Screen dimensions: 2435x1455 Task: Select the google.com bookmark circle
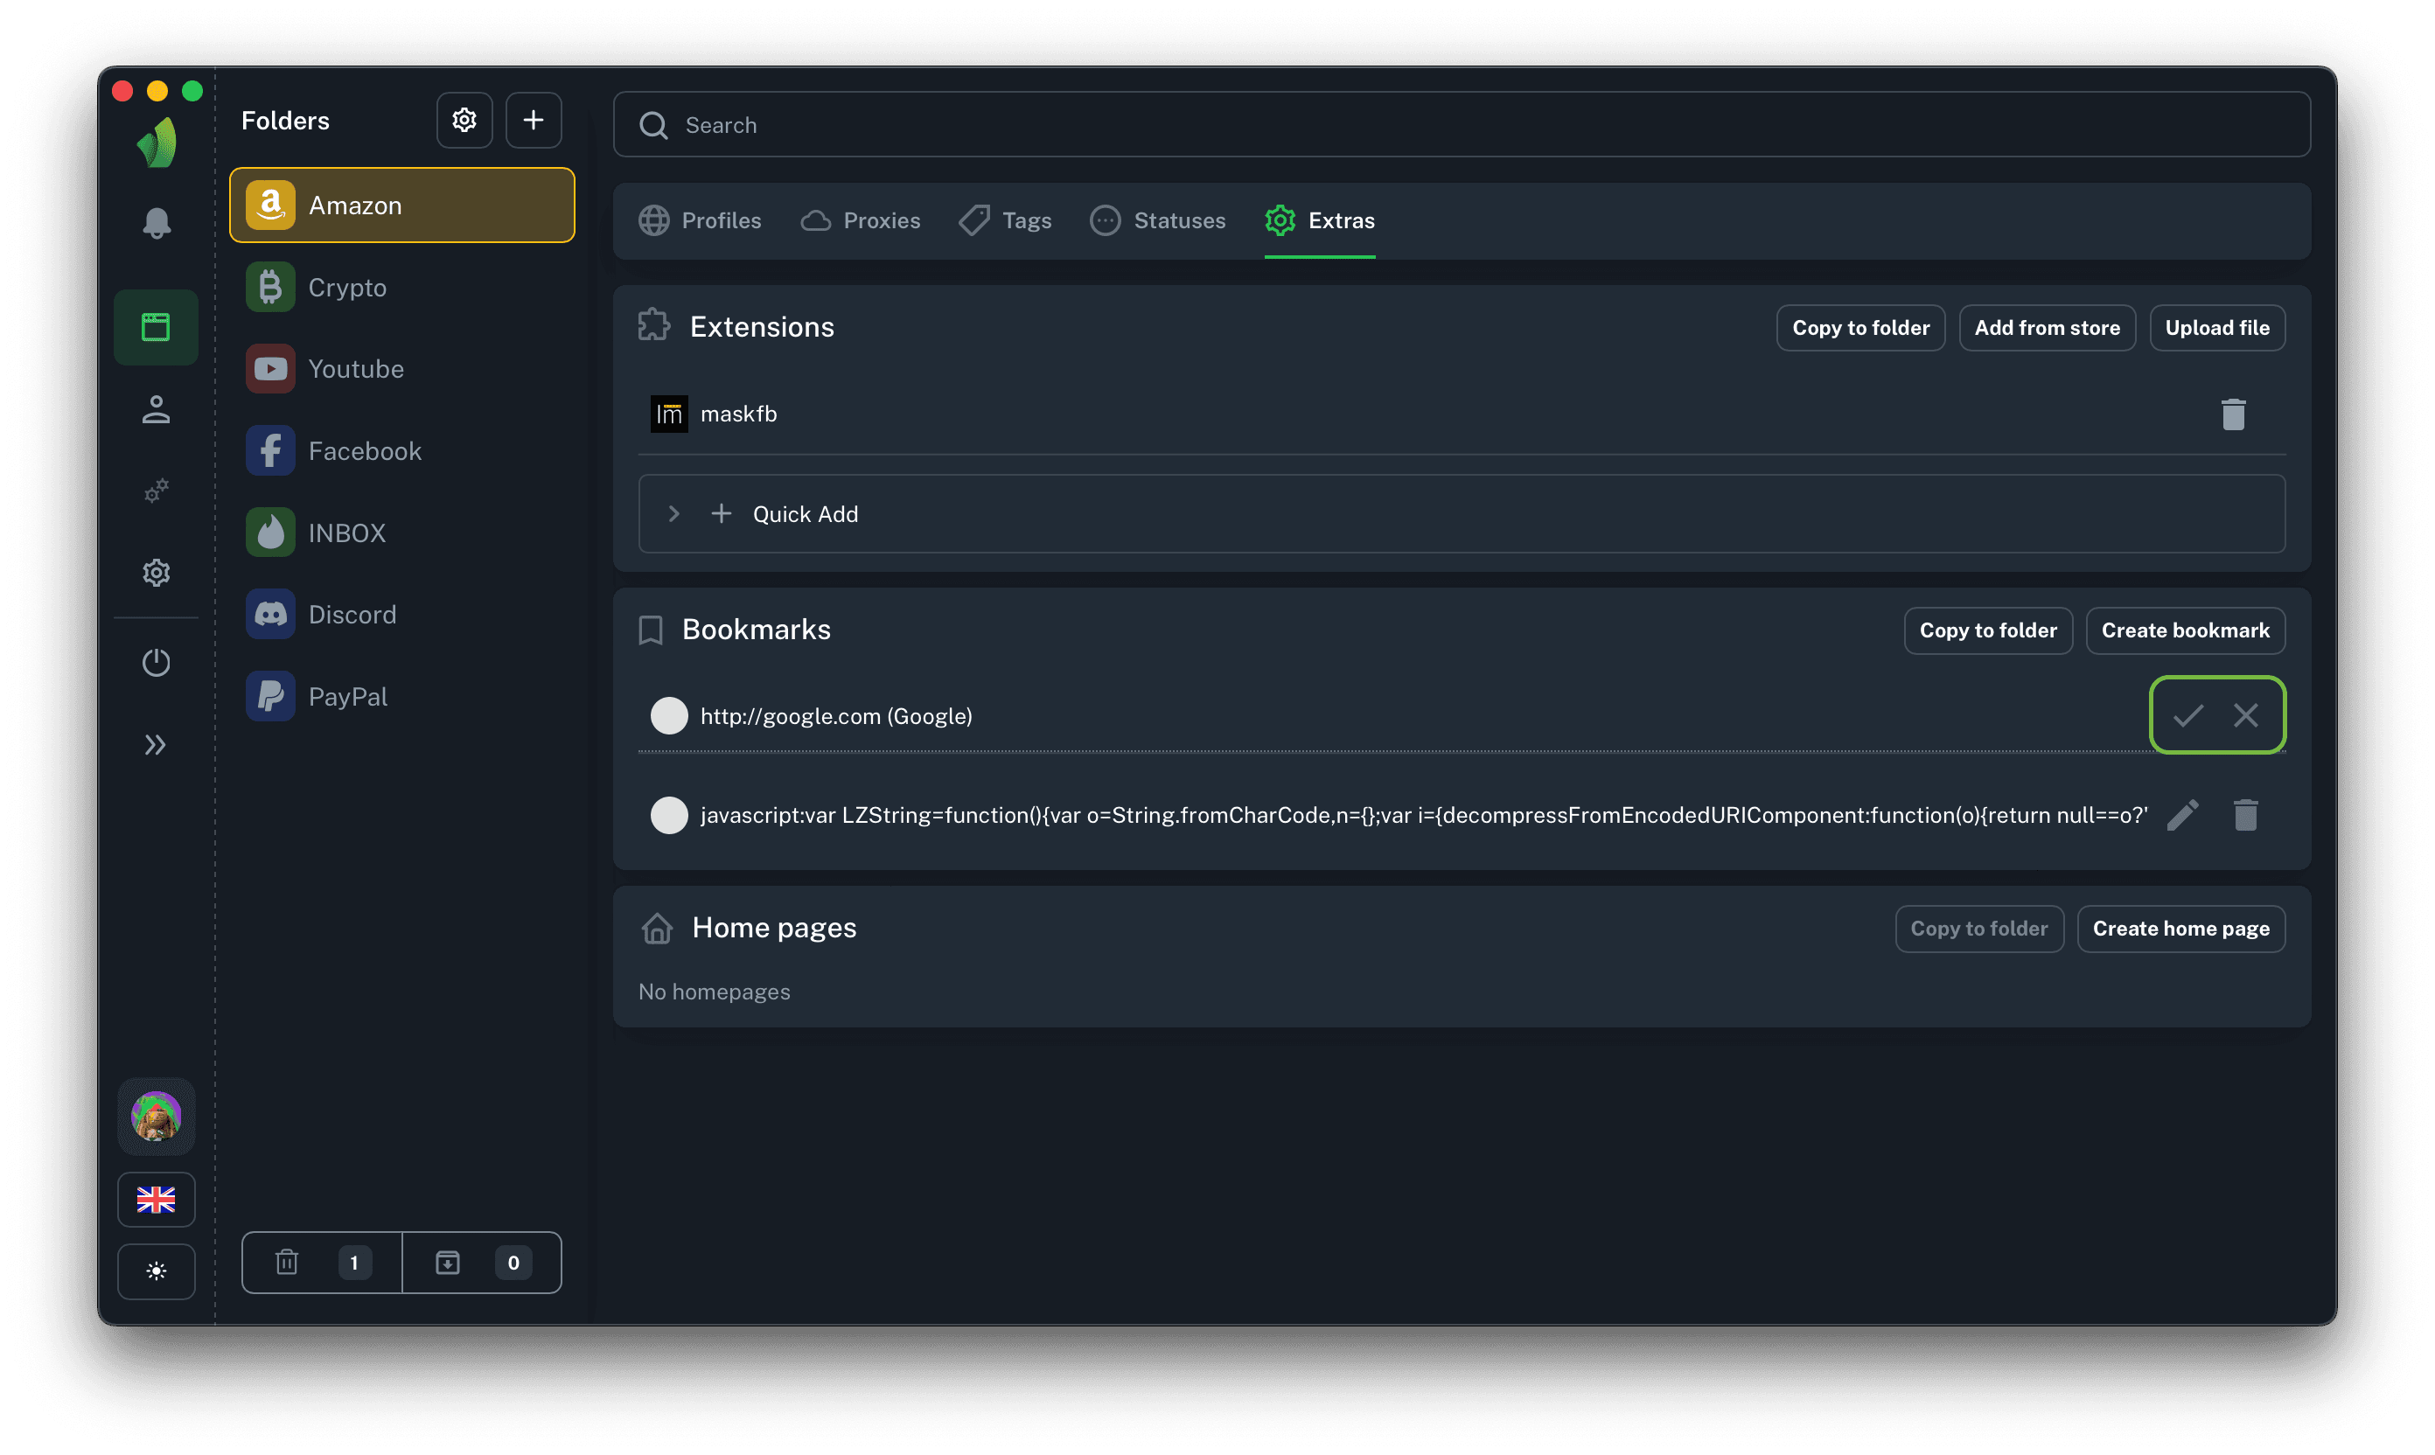pos(669,716)
